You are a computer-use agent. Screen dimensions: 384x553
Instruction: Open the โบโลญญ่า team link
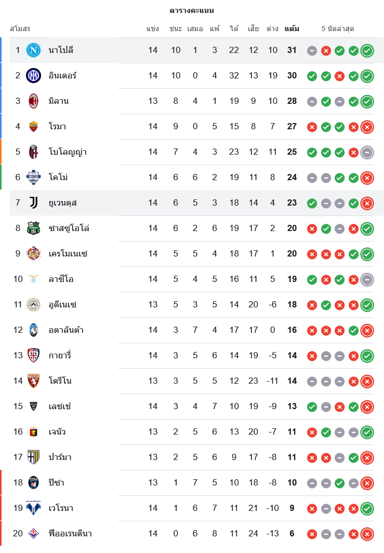click(x=68, y=152)
